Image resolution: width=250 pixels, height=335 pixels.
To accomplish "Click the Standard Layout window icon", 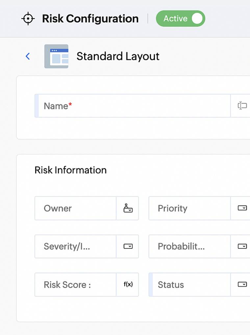I will (x=56, y=56).
